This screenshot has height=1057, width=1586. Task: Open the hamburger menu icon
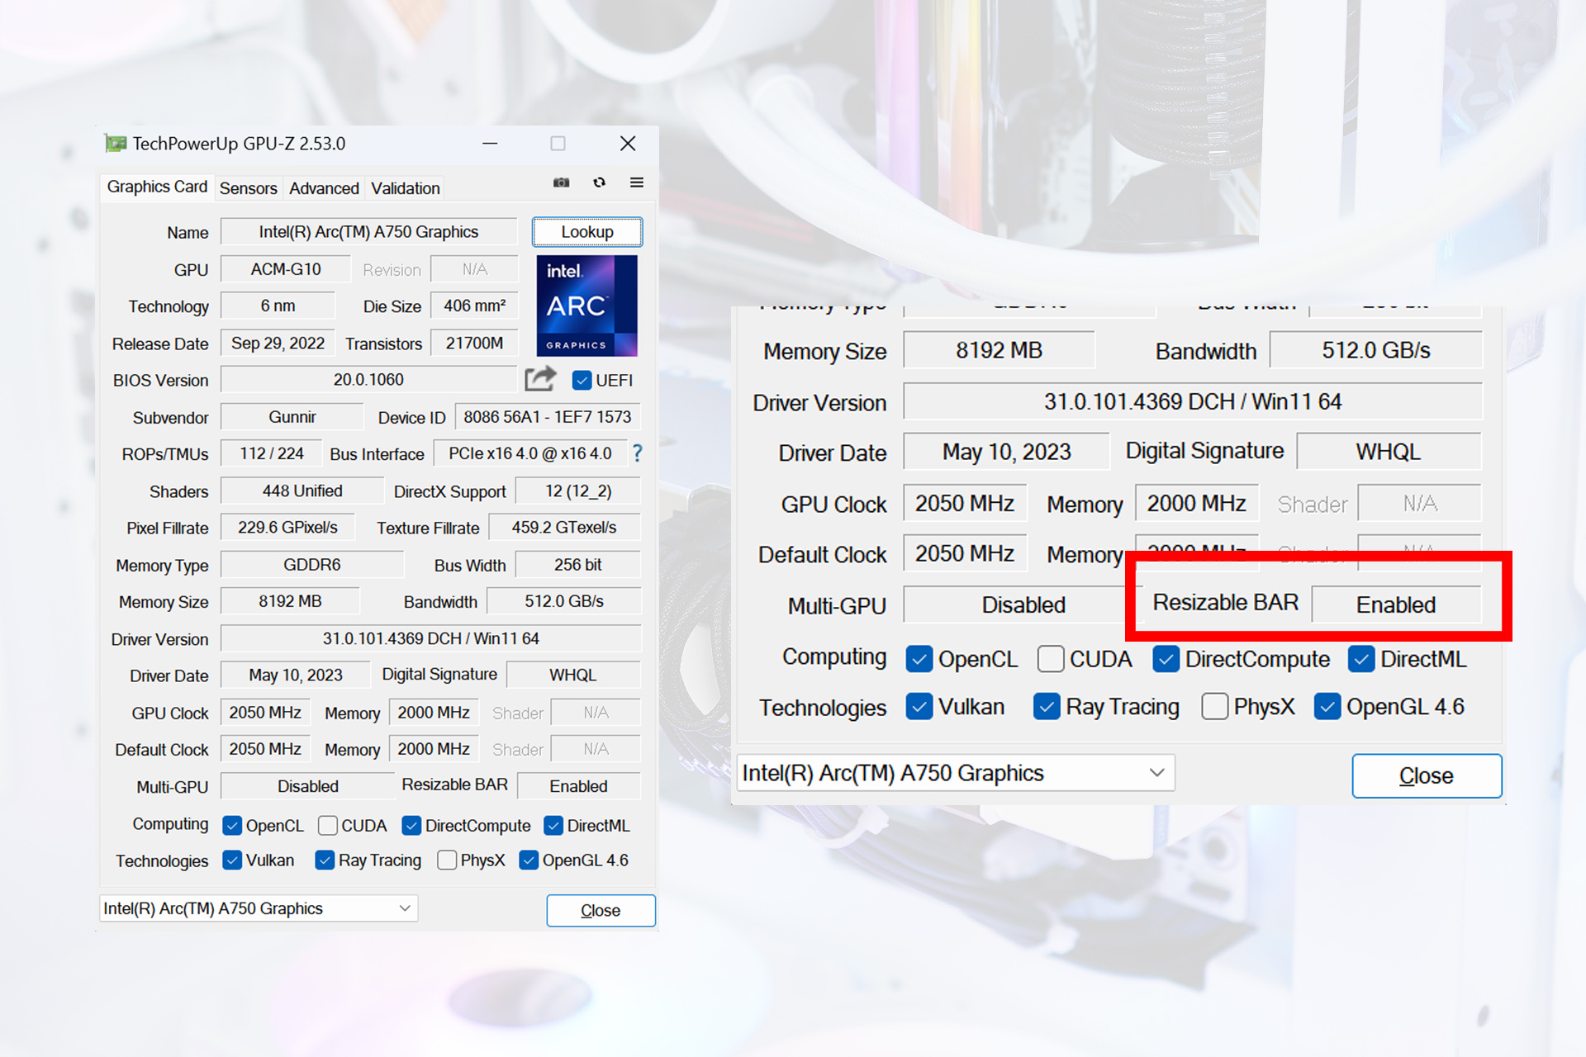tap(637, 182)
